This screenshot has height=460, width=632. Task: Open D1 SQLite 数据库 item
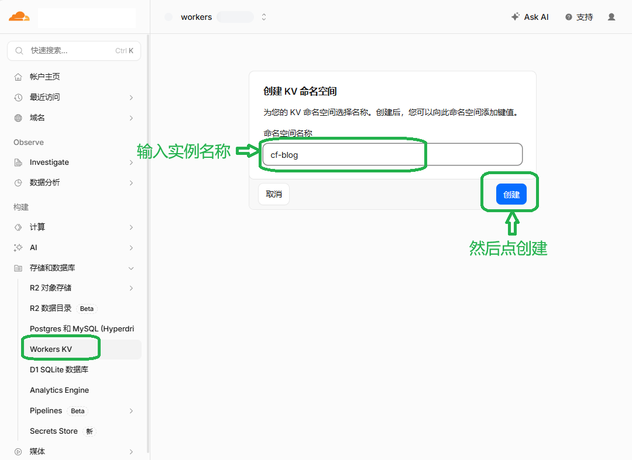click(x=59, y=369)
